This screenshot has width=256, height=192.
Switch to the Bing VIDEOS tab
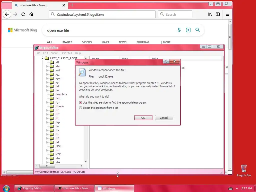(87, 42)
